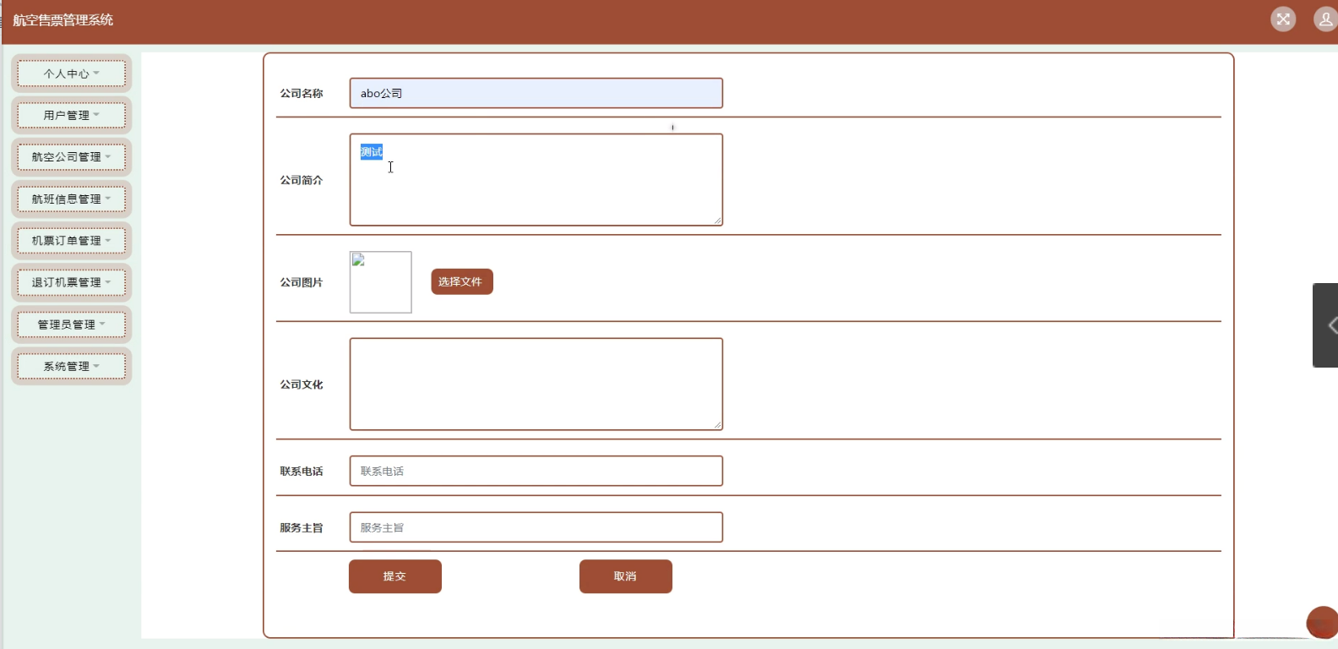Click the broken company image thumbnail
Screen dimensions: 1338x649
tap(381, 282)
